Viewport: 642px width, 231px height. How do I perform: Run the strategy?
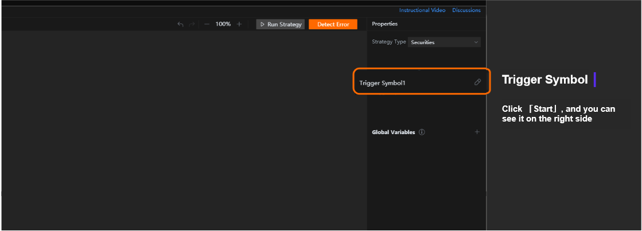click(x=281, y=24)
